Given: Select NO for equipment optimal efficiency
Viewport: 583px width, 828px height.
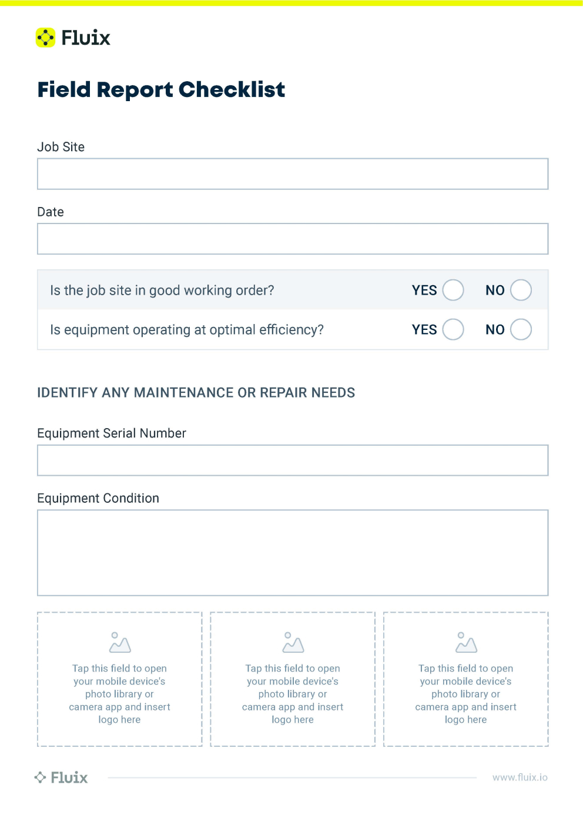Looking at the screenshot, I should click(521, 329).
